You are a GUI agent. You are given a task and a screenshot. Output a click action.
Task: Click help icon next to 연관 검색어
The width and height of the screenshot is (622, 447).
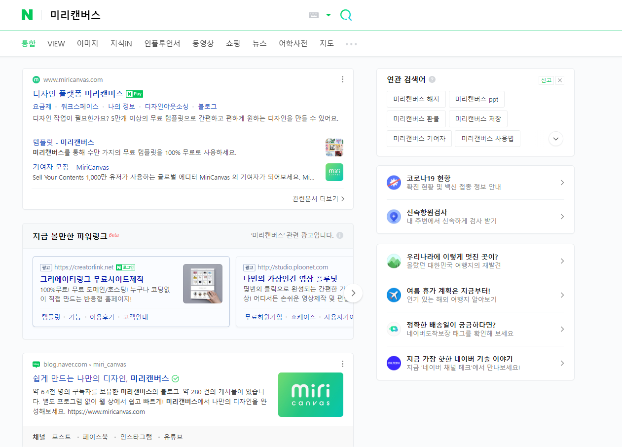pyautogui.click(x=432, y=79)
